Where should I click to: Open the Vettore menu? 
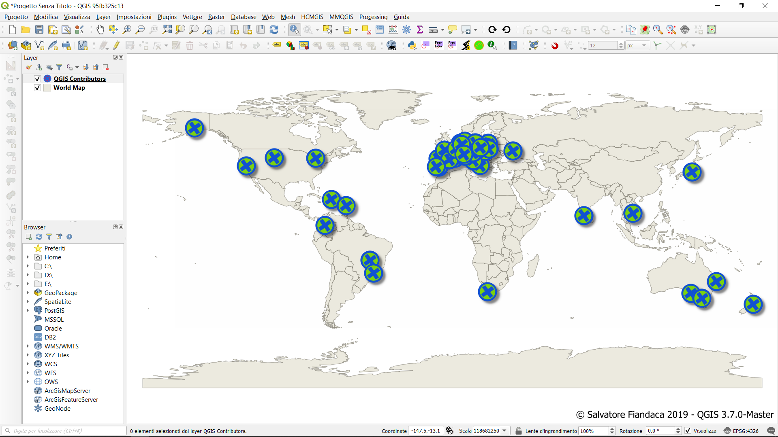pos(192,17)
